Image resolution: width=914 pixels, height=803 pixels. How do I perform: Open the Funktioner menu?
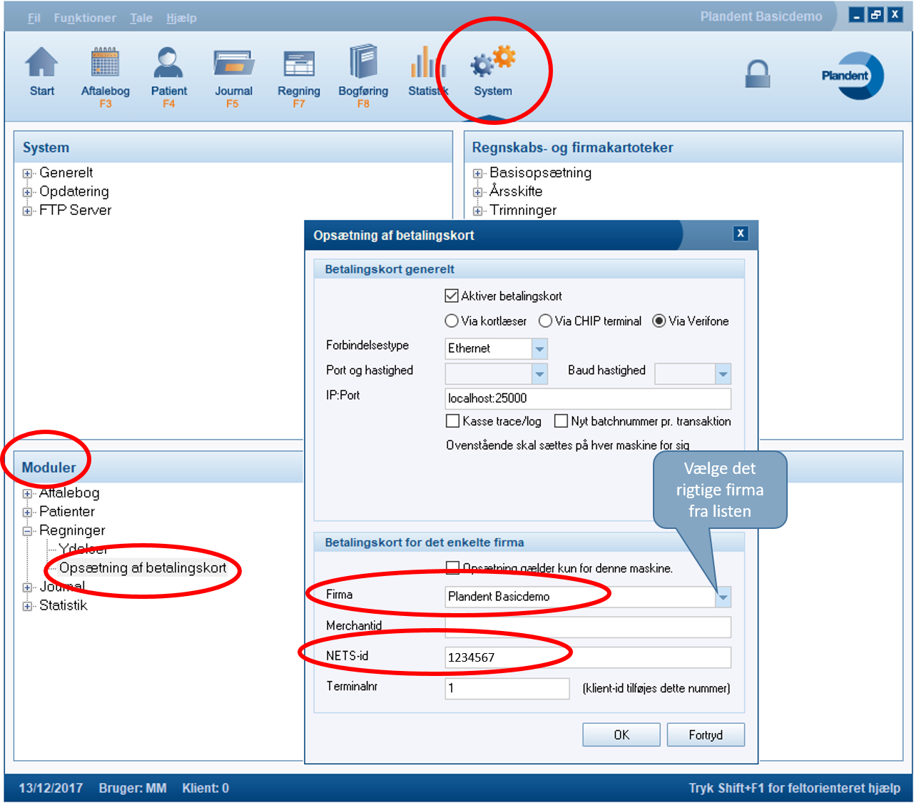pos(84,18)
